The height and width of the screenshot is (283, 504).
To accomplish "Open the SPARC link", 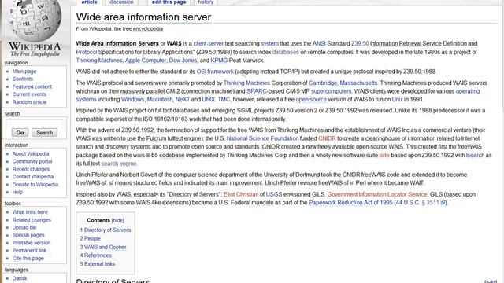I will point(257,91).
